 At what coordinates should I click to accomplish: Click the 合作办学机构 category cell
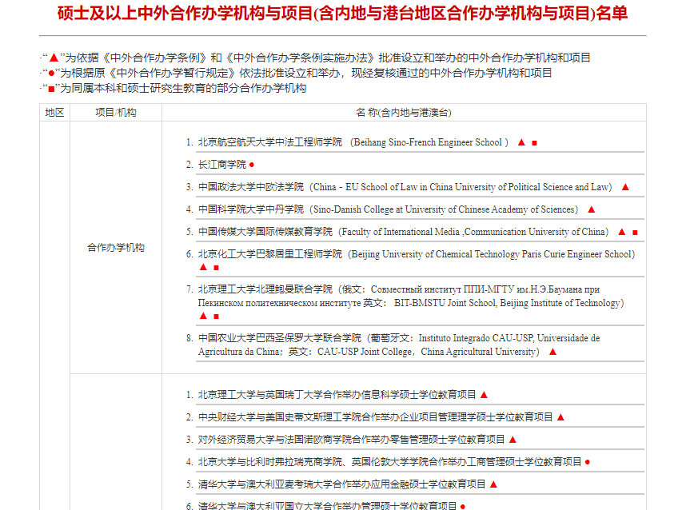coord(116,248)
